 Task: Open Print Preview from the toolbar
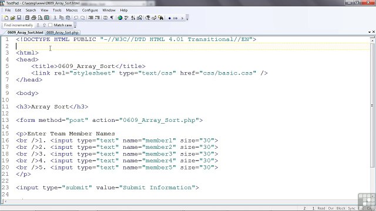[x=40, y=18]
